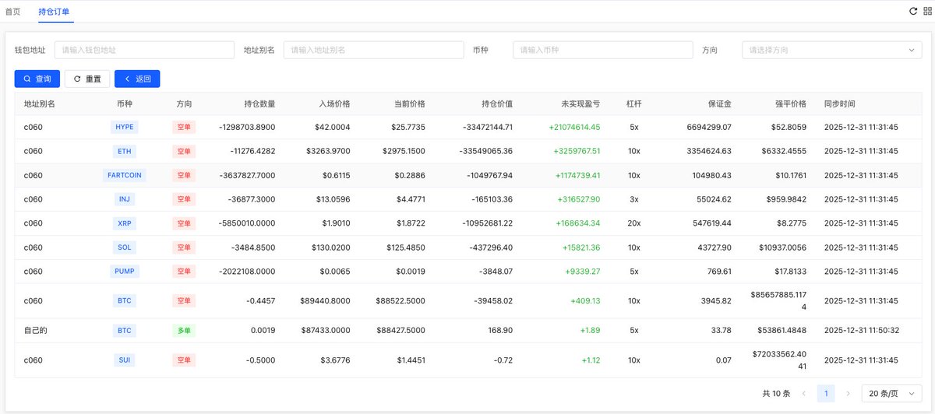
Task: Click the 6694299.07 margin value
Action: (709, 127)
